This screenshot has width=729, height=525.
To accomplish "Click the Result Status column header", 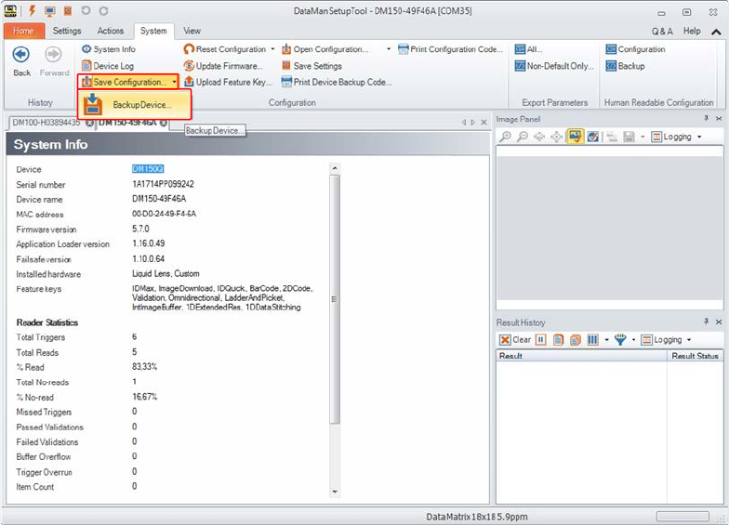I will (694, 356).
